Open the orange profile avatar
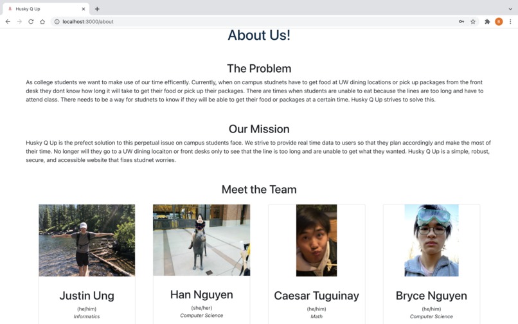 point(499,21)
